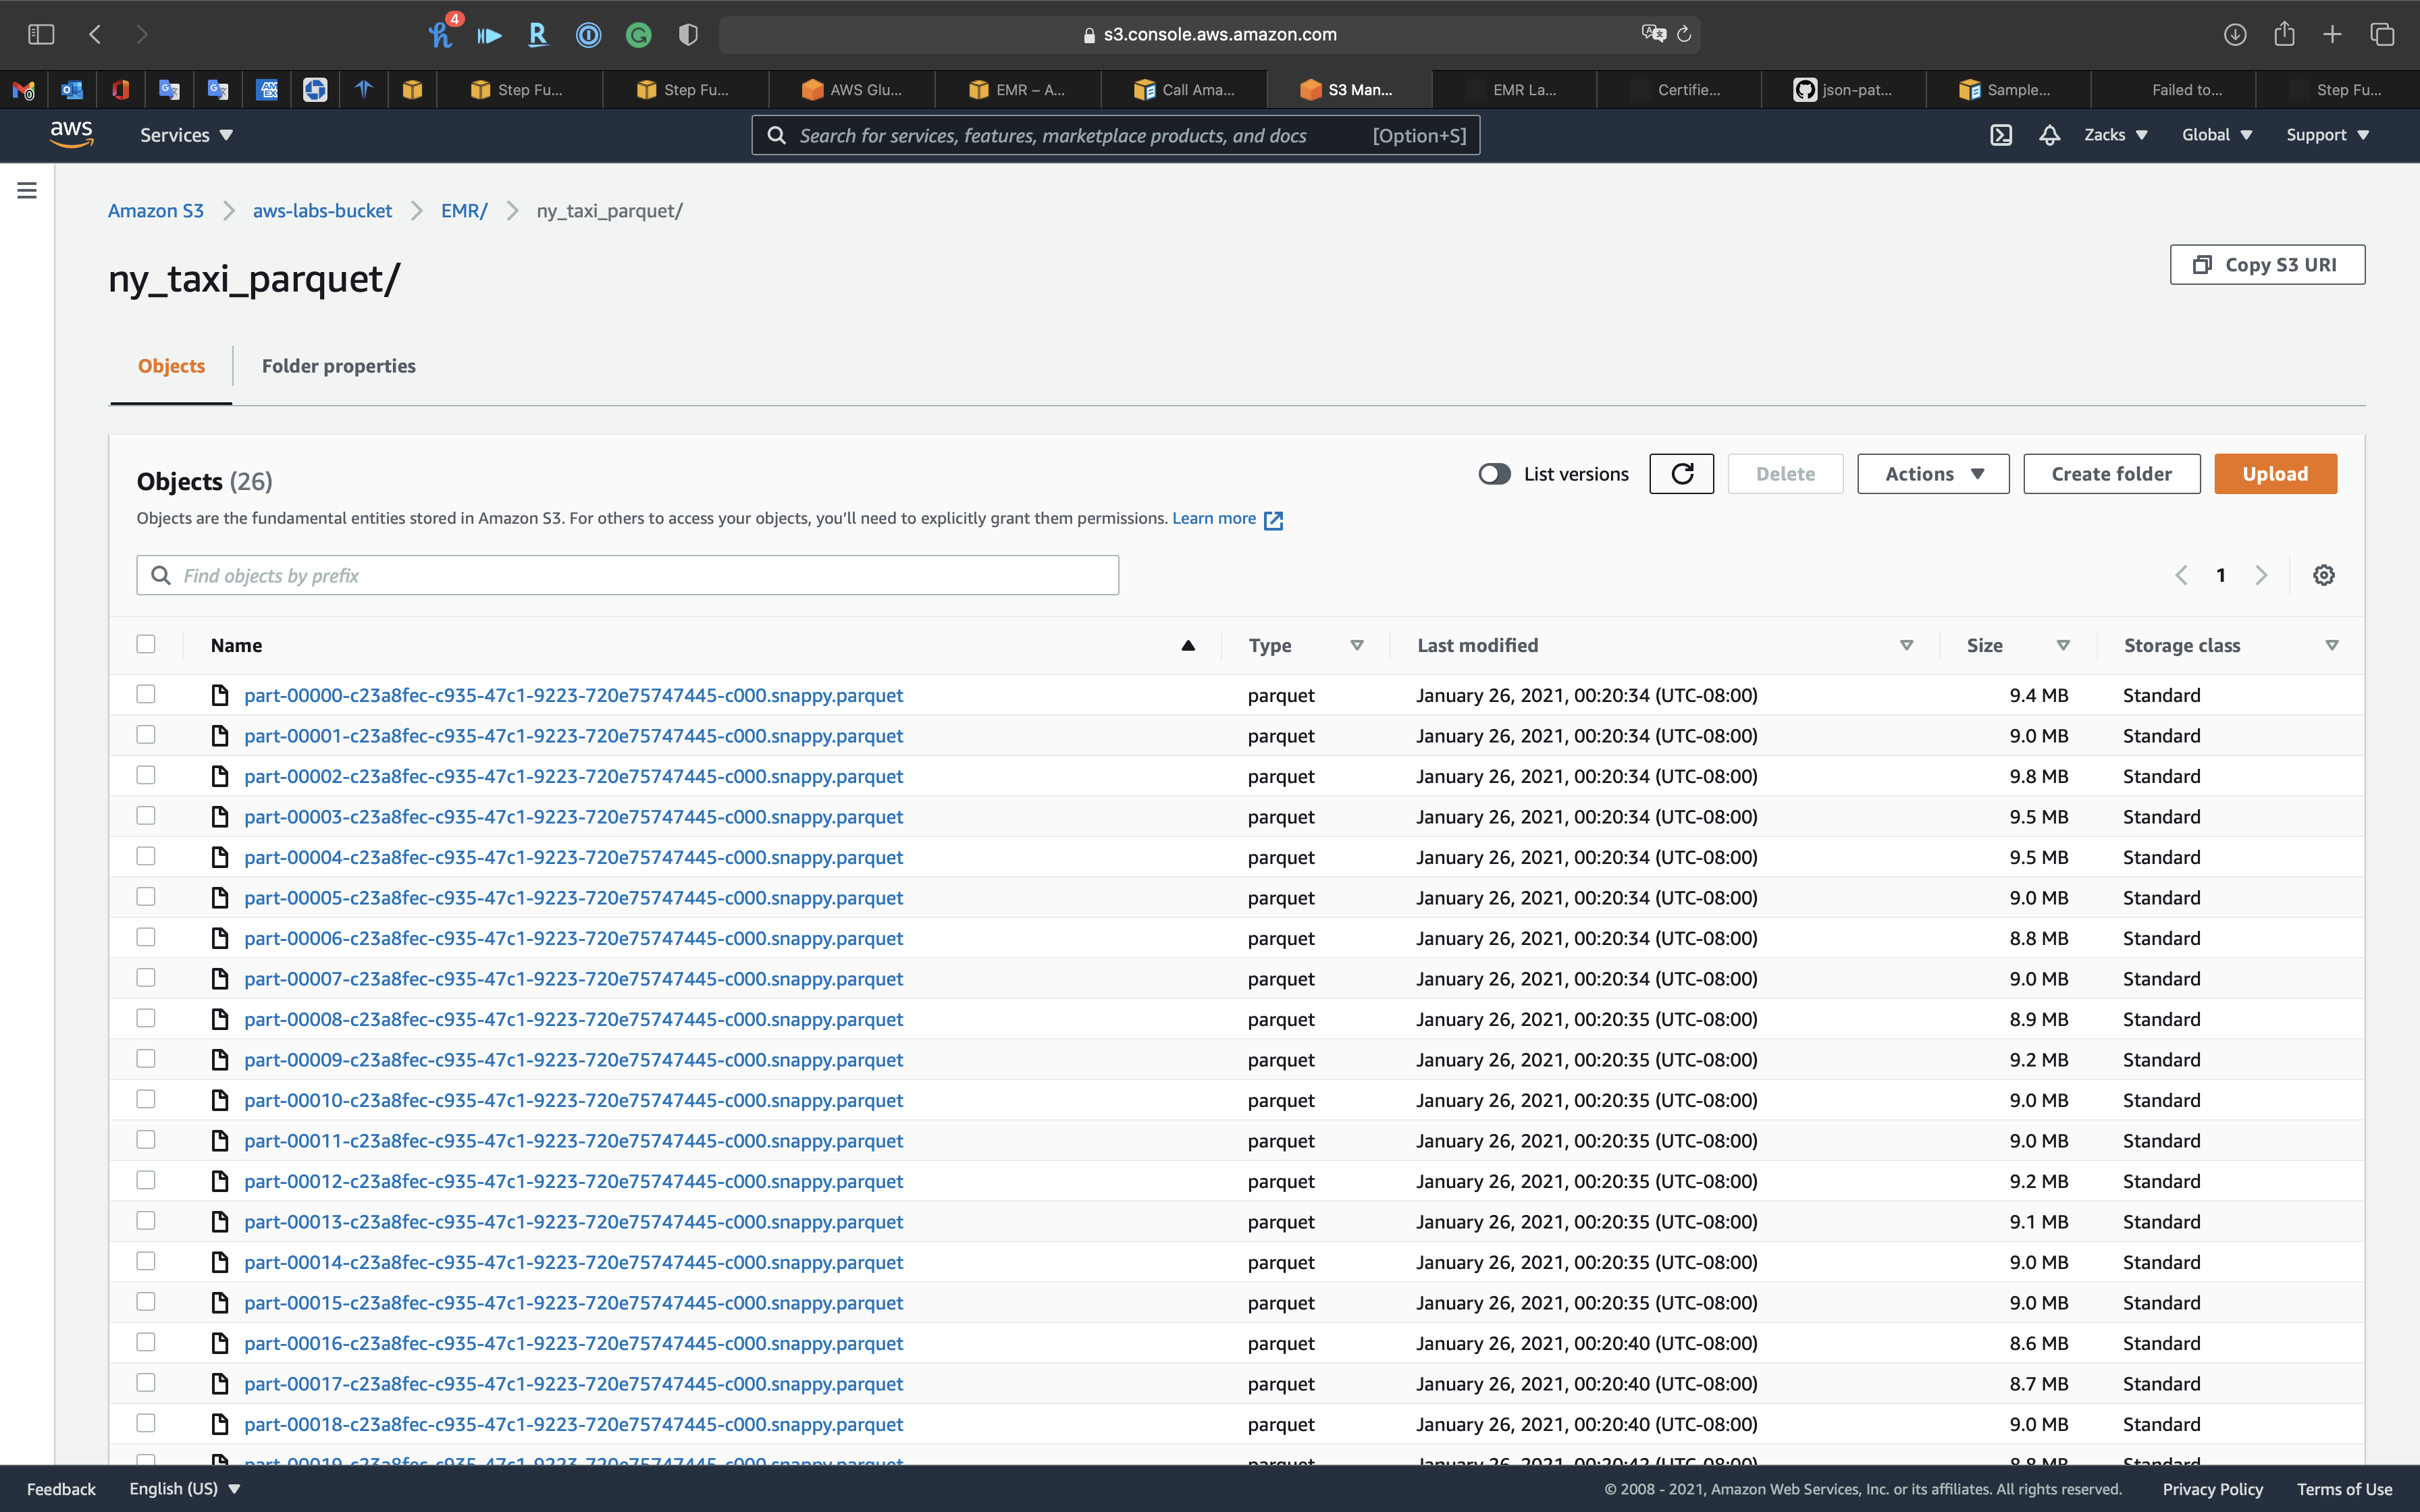Open table preferences gear icon
Viewport: 2420px width, 1512px height.
(2323, 575)
